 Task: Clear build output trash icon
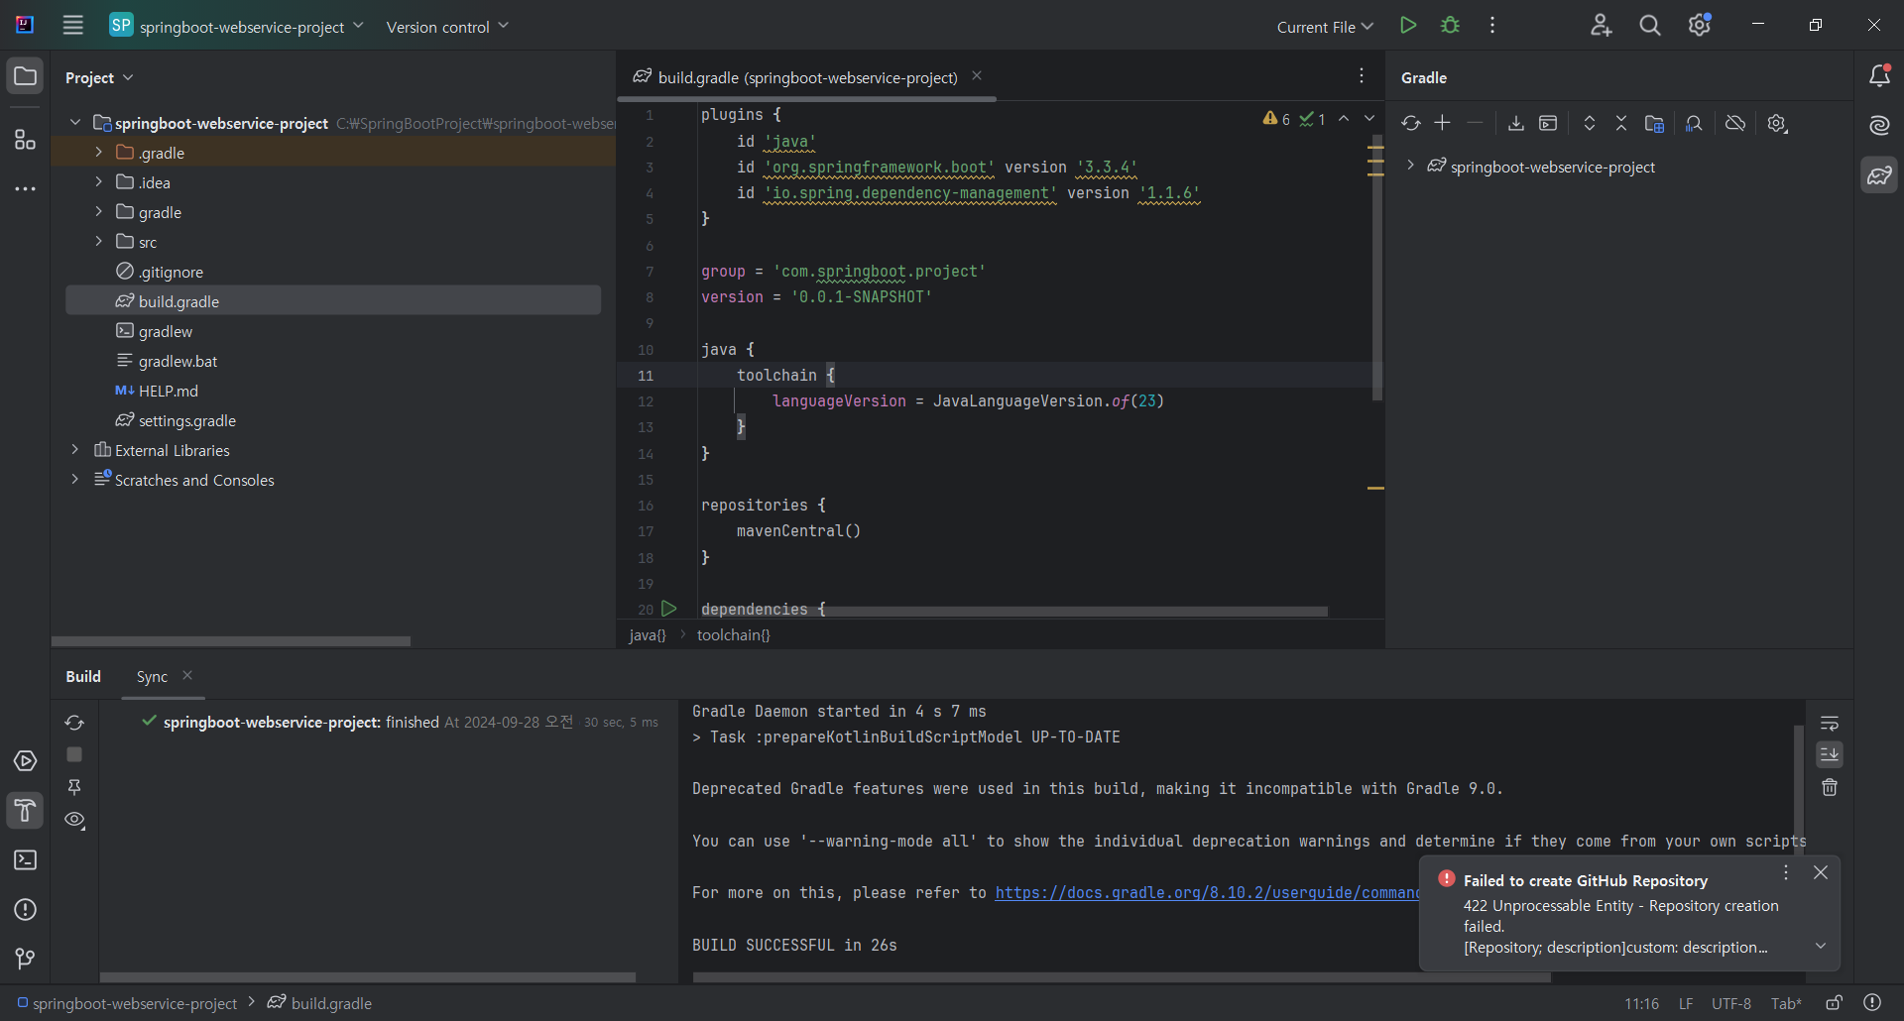tap(1830, 787)
